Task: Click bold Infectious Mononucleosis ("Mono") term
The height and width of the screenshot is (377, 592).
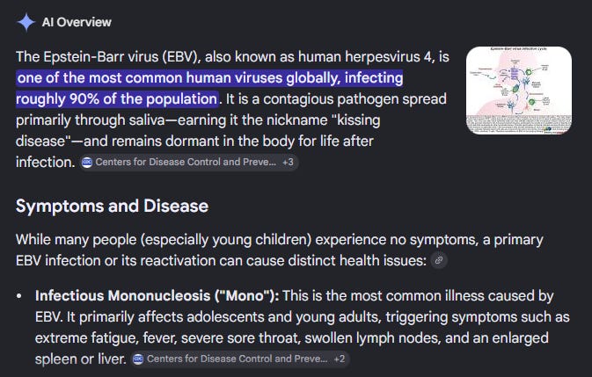Action: pos(157,296)
